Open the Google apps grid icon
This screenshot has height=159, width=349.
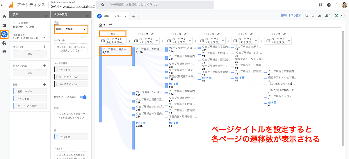point(321,5)
